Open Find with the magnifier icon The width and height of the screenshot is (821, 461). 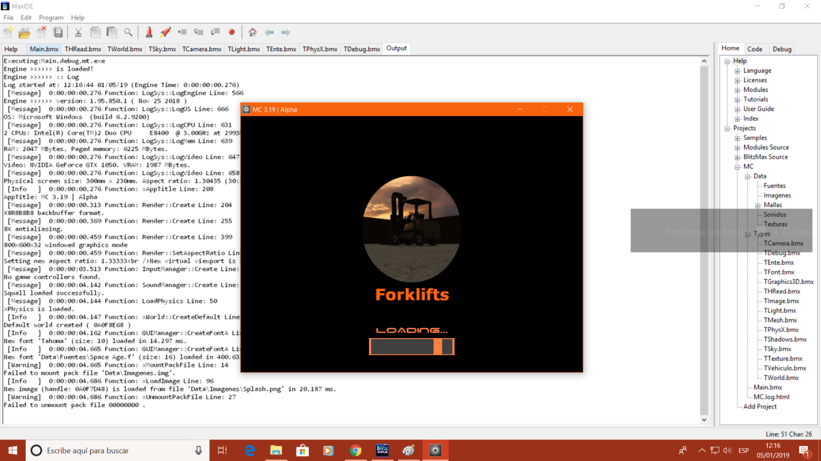[128, 32]
